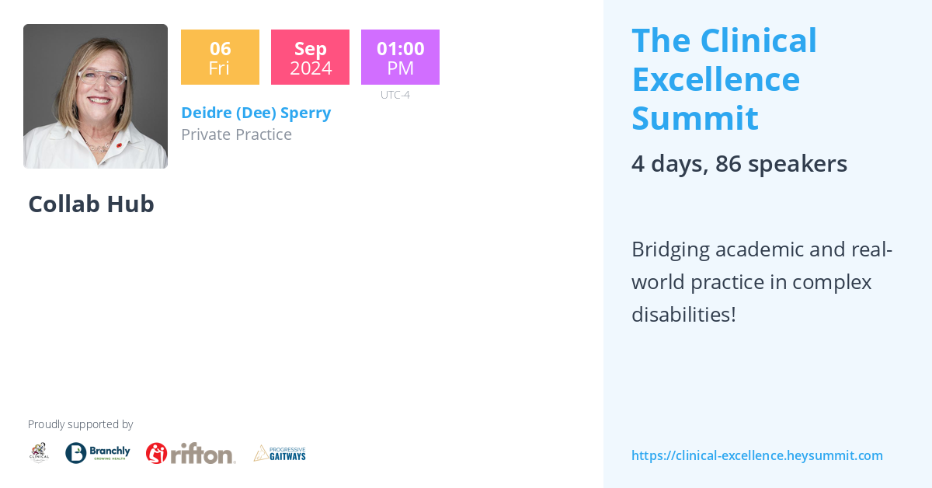This screenshot has height=488, width=932.
Task: Click the red Rifton figure emblem
Action: [x=156, y=453]
